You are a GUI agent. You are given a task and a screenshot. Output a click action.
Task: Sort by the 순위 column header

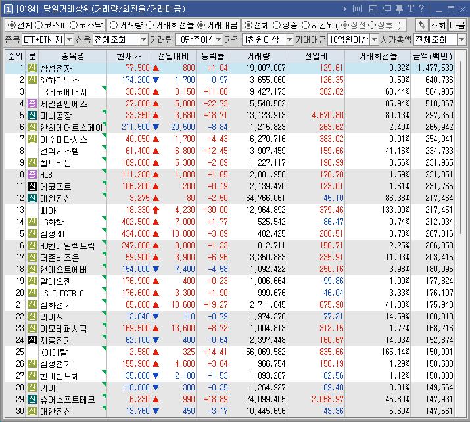14,56
